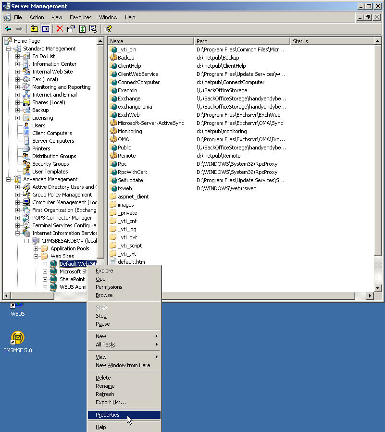
Task: Expand the Group Policy Management node
Action: tap(18, 195)
